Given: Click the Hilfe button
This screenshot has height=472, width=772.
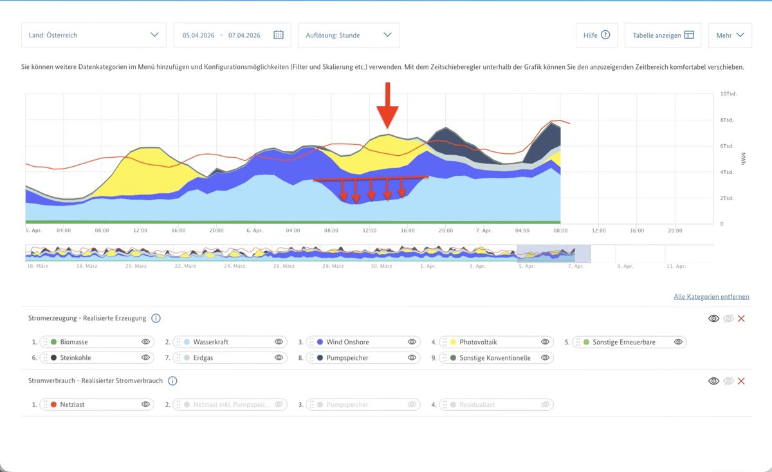Looking at the screenshot, I should (x=597, y=35).
